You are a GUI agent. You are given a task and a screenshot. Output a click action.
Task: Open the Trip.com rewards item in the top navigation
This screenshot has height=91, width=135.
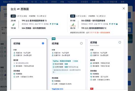(x=110, y=2)
